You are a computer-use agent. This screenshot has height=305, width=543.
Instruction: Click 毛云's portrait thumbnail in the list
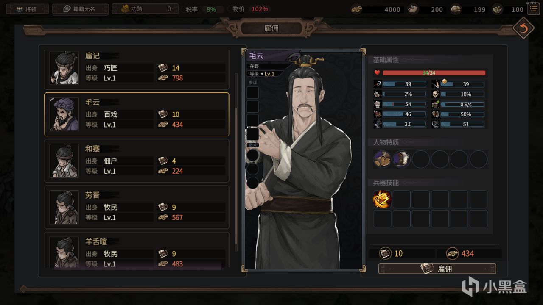(x=64, y=114)
